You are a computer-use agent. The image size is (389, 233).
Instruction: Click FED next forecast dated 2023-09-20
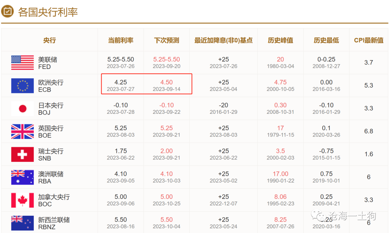click(166, 62)
